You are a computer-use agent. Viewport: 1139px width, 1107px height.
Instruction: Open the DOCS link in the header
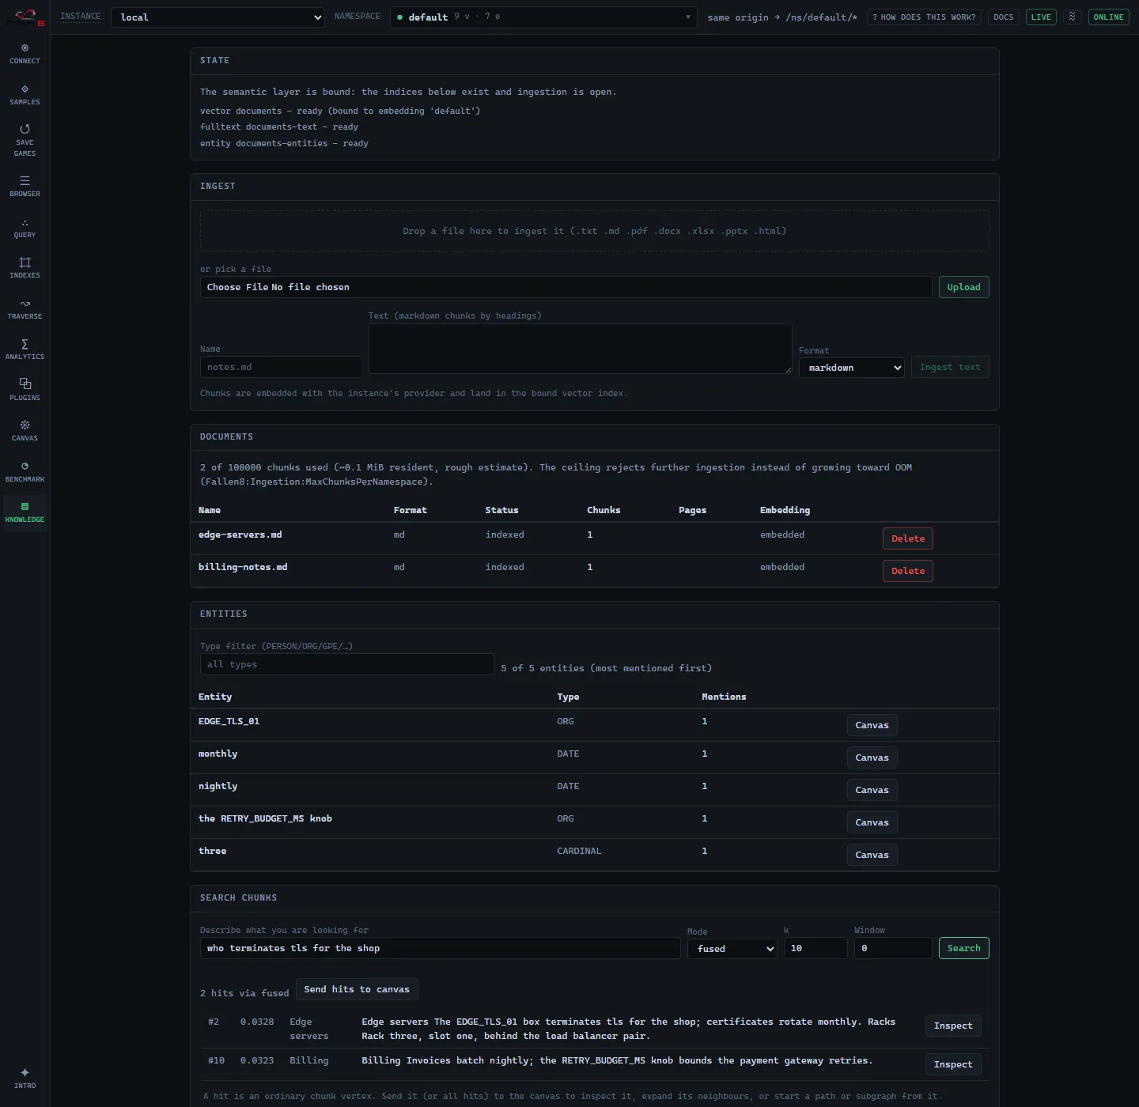tap(1003, 17)
